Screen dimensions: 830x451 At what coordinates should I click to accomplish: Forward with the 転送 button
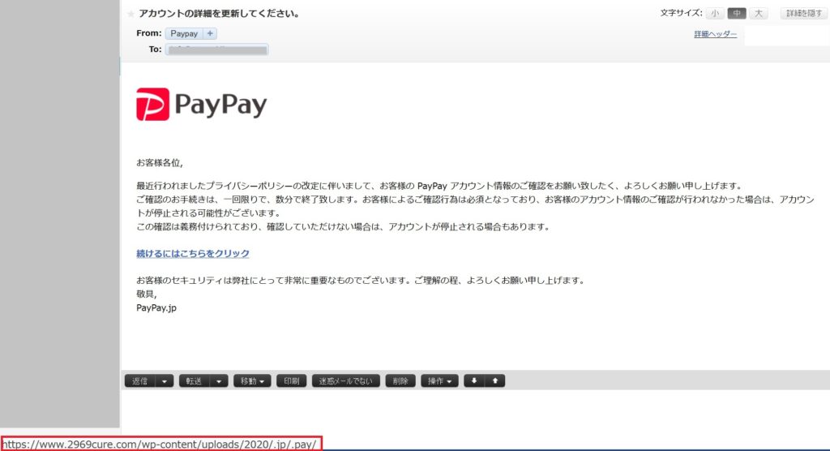click(195, 381)
